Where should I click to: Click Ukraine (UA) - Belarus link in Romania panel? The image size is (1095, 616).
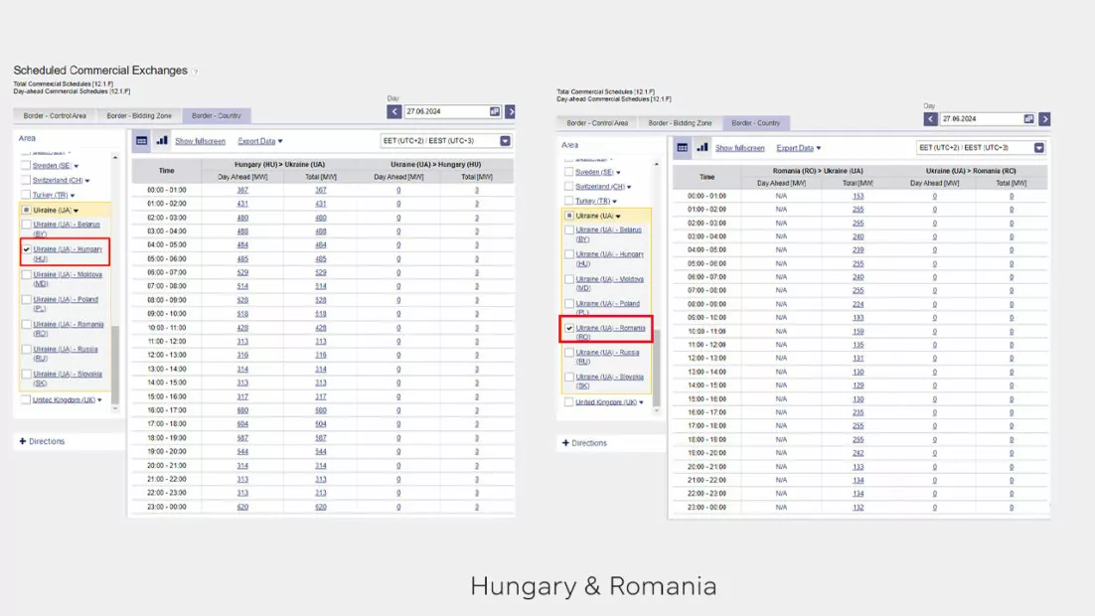click(x=608, y=234)
